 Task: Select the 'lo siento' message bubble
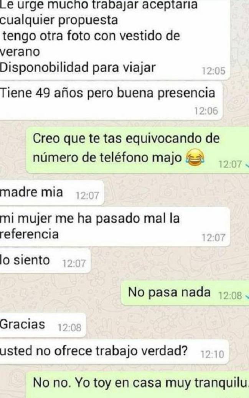(x=45, y=261)
